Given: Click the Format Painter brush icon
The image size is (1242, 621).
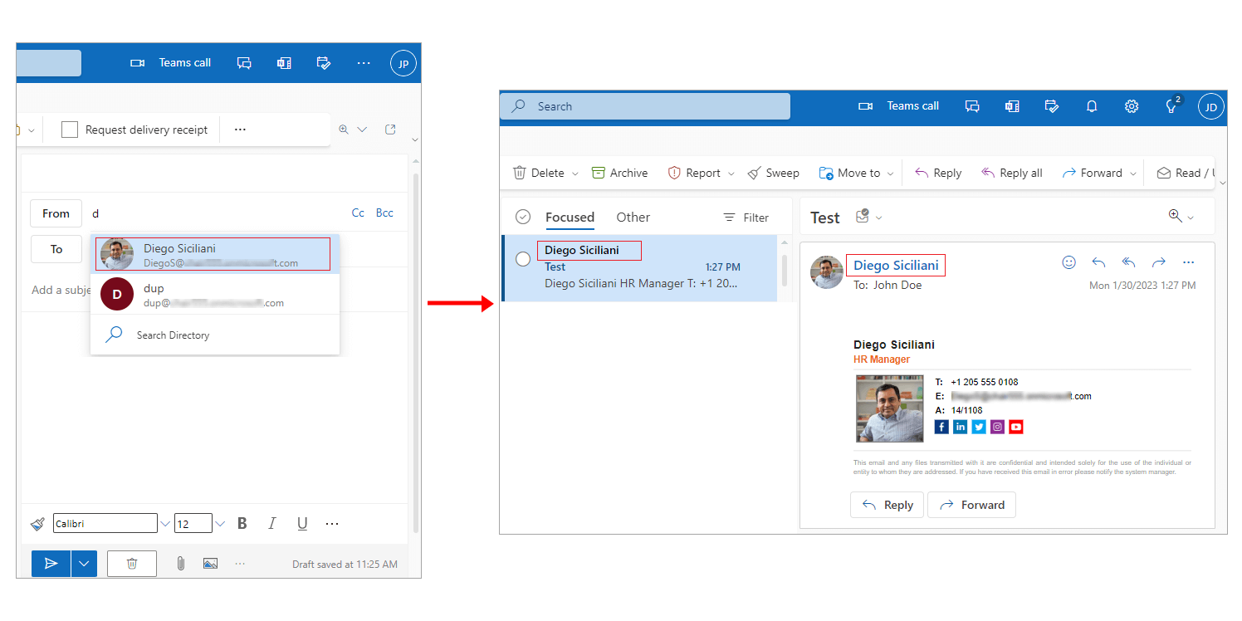Looking at the screenshot, I should pos(37,524).
